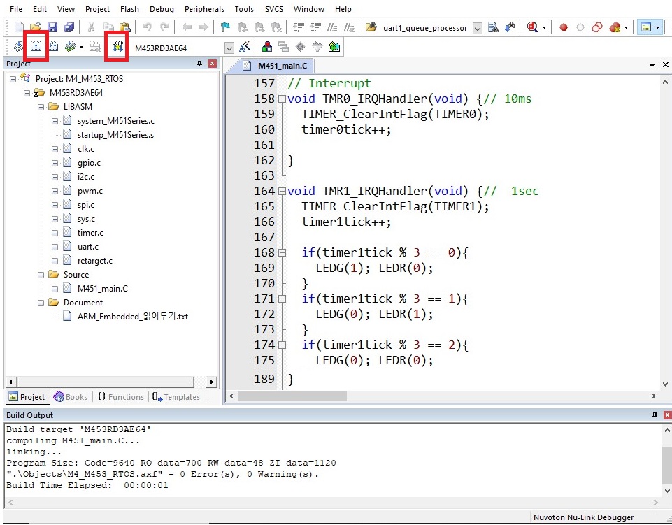
Task: Click the Rebuild all target files icon
Action: 53,47
